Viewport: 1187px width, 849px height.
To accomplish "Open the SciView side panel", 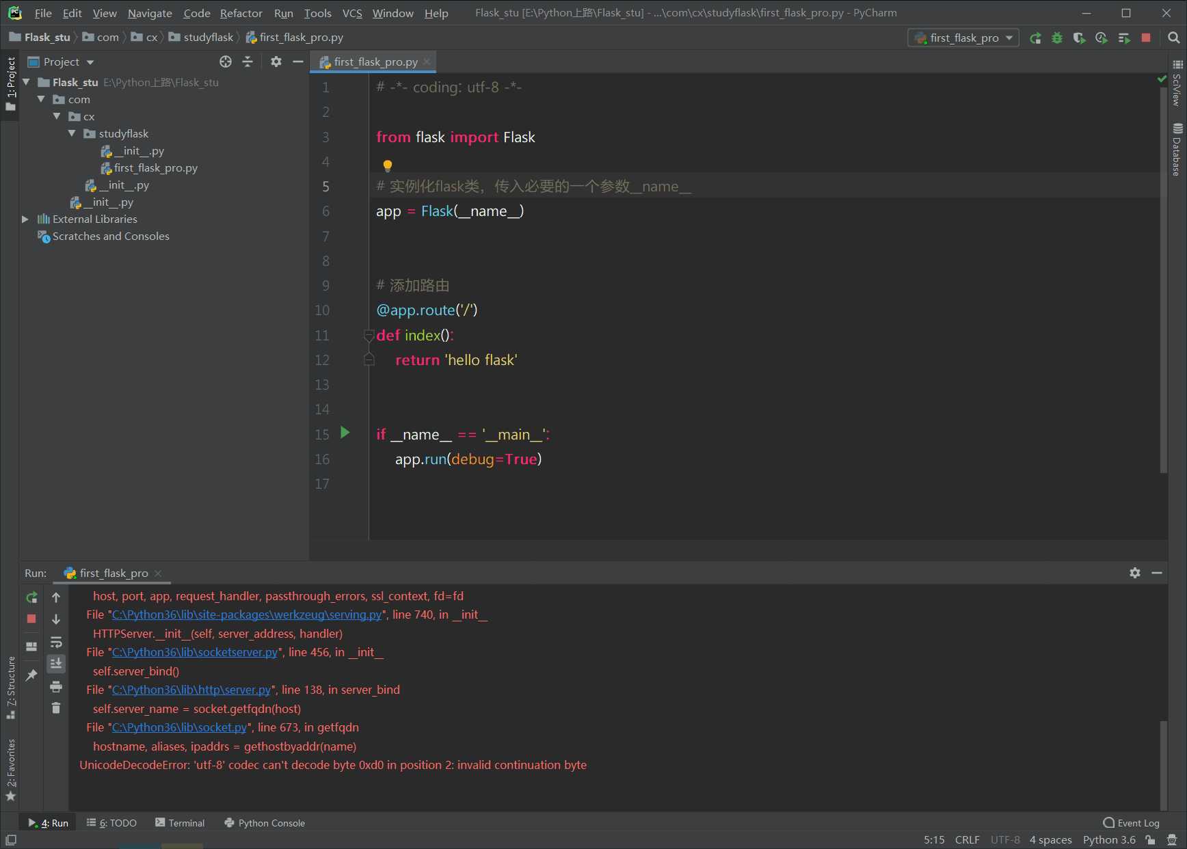I will (1177, 83).
